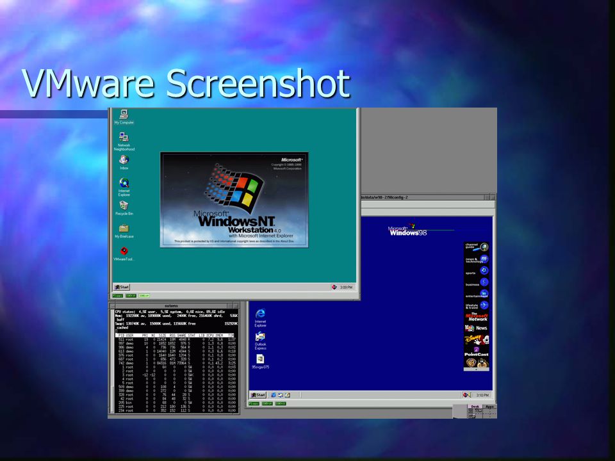Select process 742 demo row in top

click(176, 364)
